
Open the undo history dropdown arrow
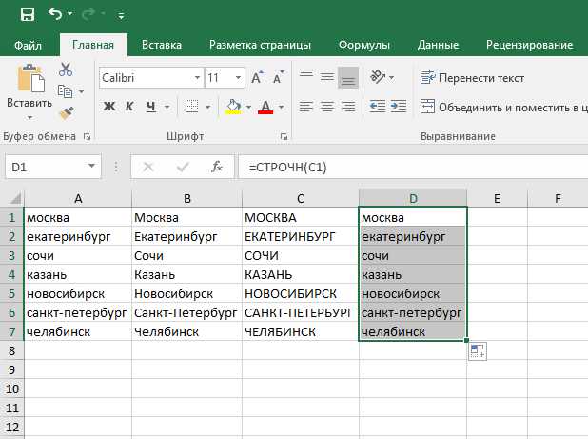pyautogui.click(x=70, y=14)
